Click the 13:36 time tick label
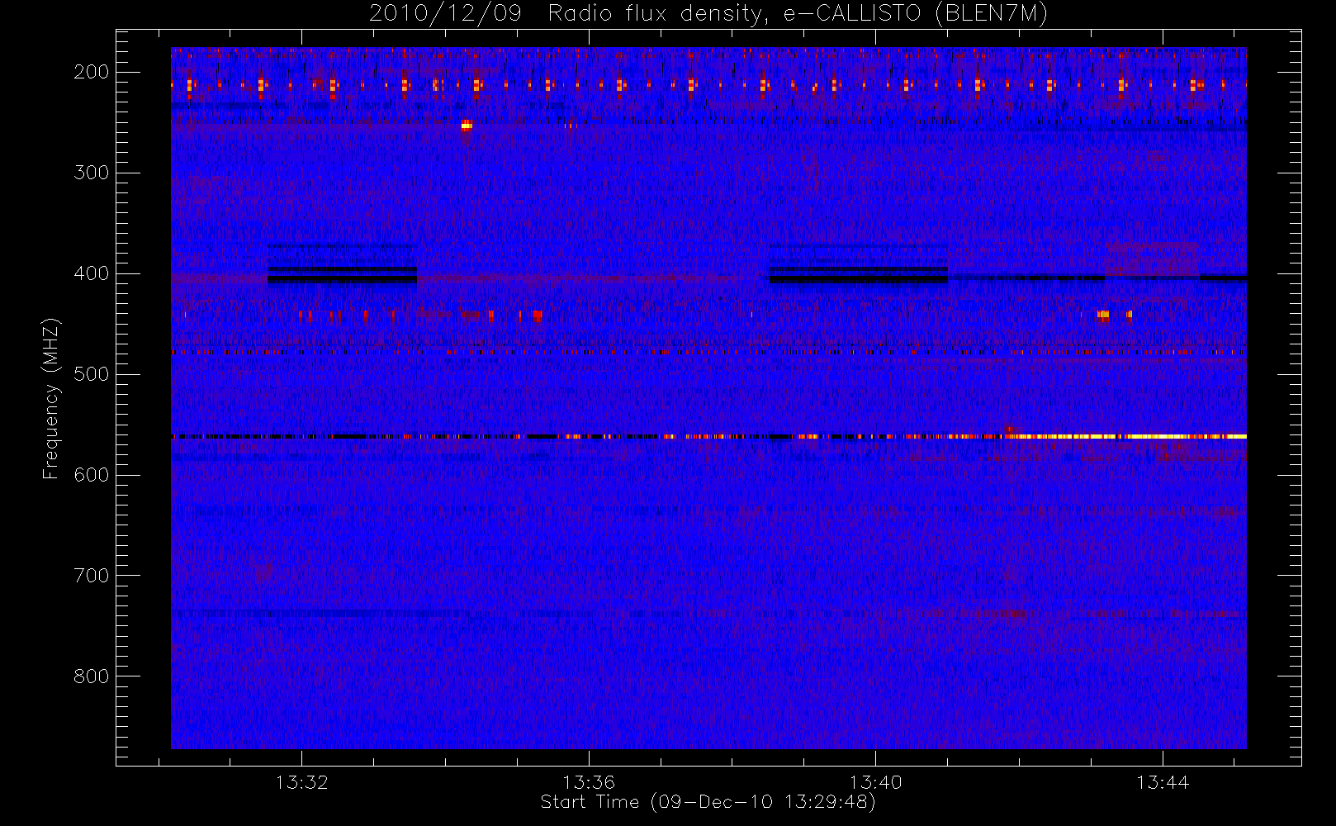This screenshot has width=1336, height=826. point(589,782)
